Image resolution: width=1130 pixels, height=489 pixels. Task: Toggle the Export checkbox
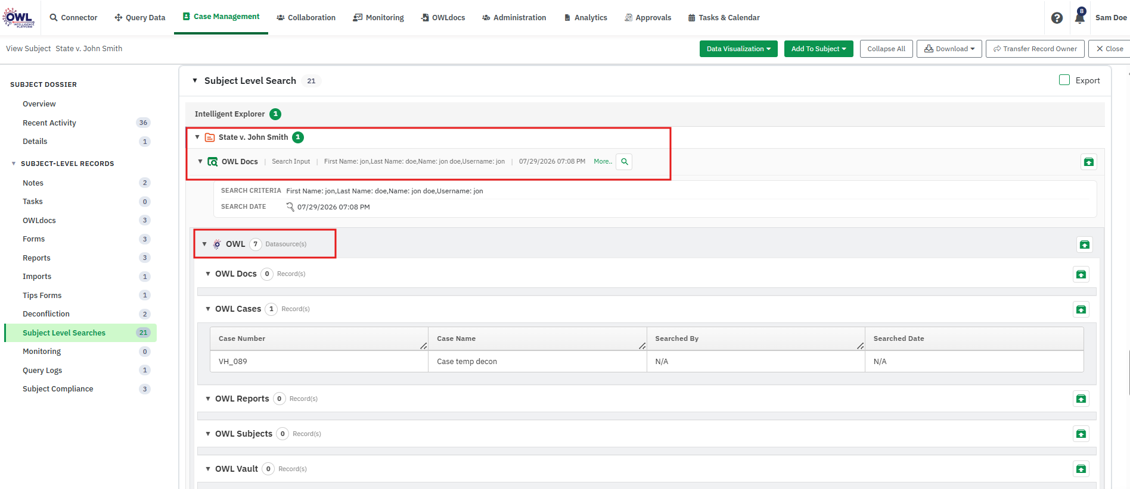pos(1064,80)
